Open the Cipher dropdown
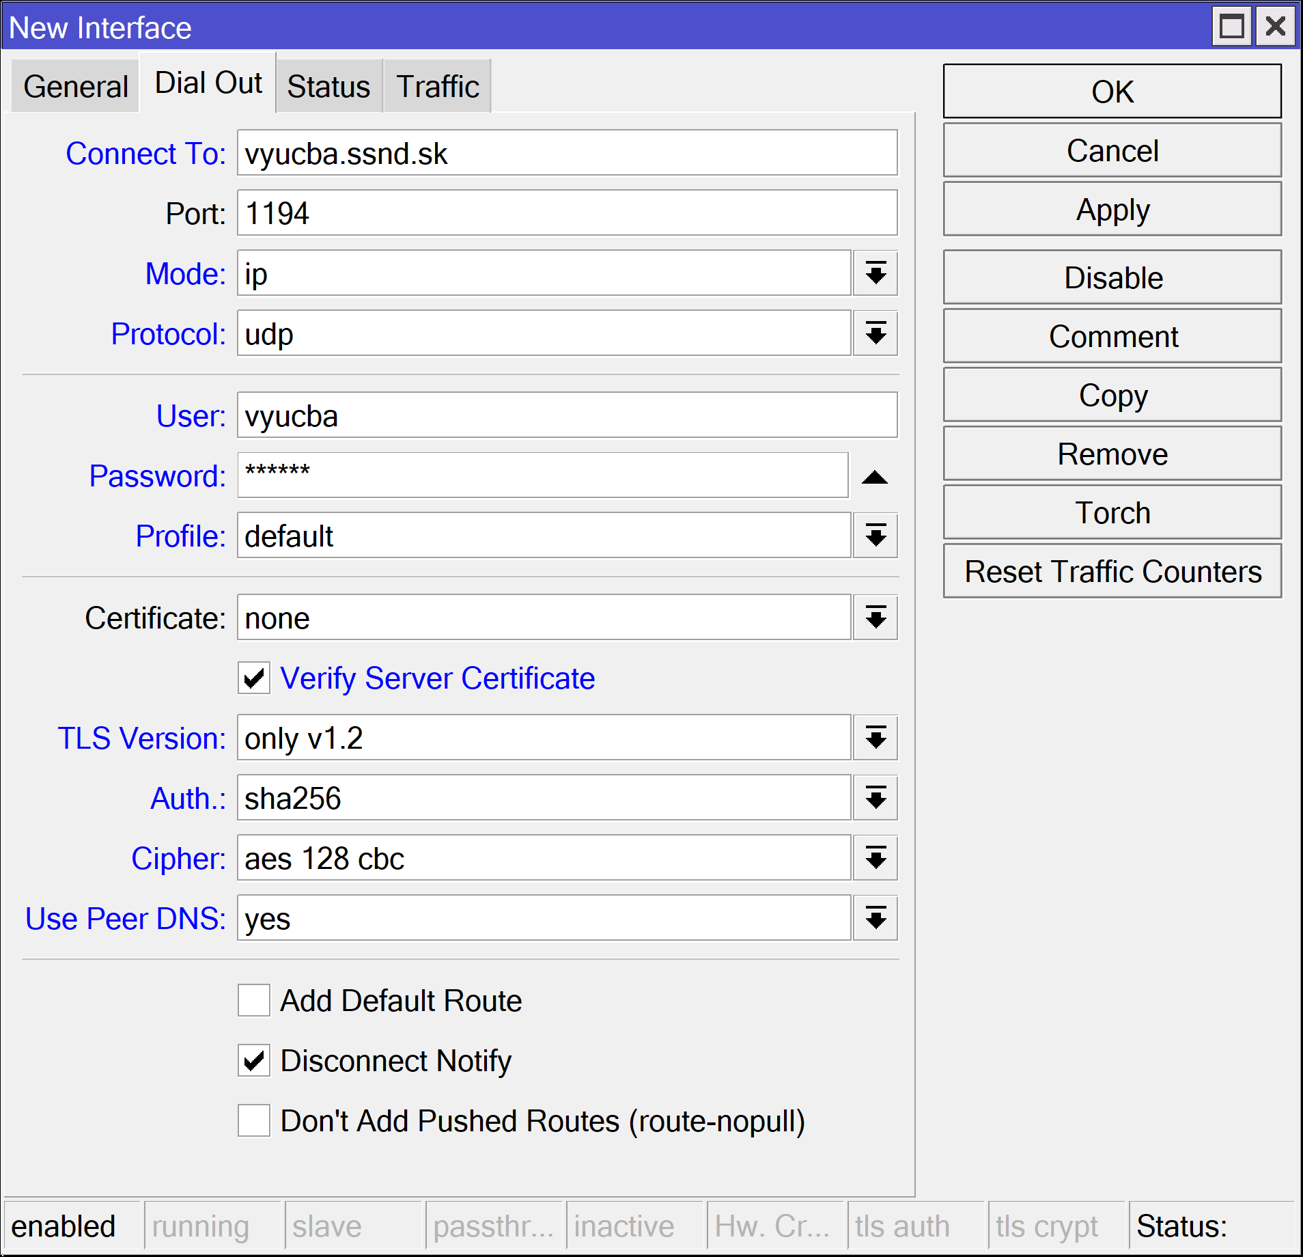 pos(875,858)
